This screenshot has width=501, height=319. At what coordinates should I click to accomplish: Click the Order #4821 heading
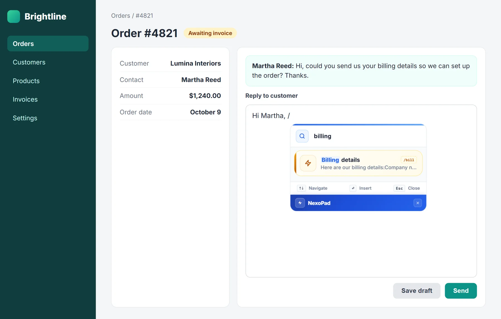[144, 33]
